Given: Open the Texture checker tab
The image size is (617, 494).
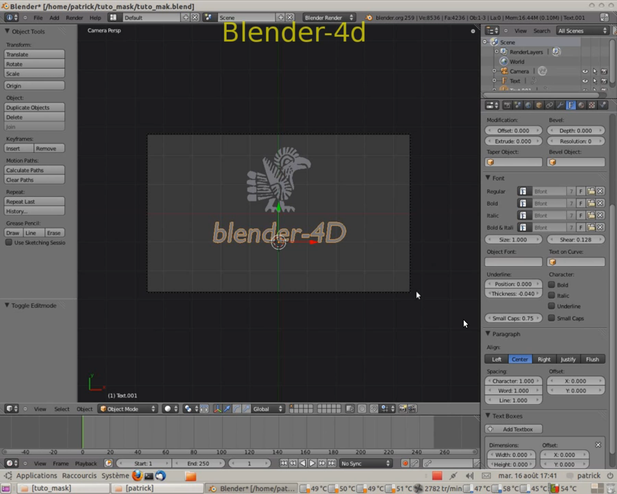Looking at the screenshot, I should coord(592,105).
